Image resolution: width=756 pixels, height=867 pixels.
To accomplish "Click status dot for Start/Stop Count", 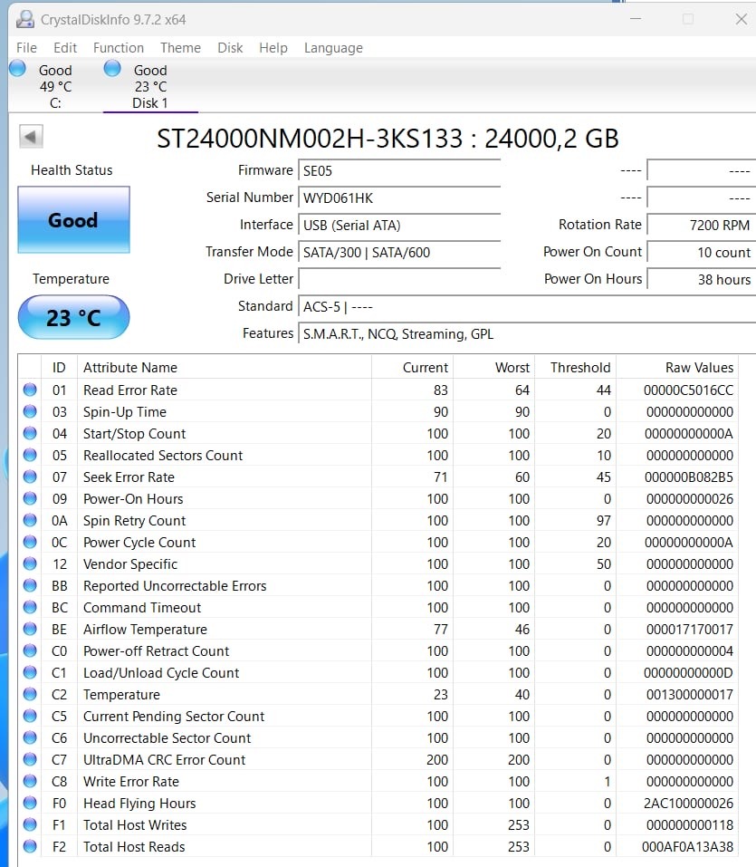I will pyautogui.click(x=30, y=433).
